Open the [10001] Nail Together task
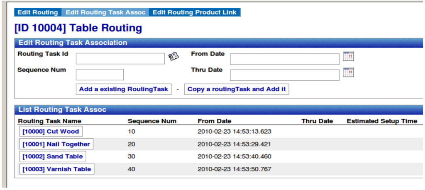Viewport: 425px width, 190px height. 56,144
